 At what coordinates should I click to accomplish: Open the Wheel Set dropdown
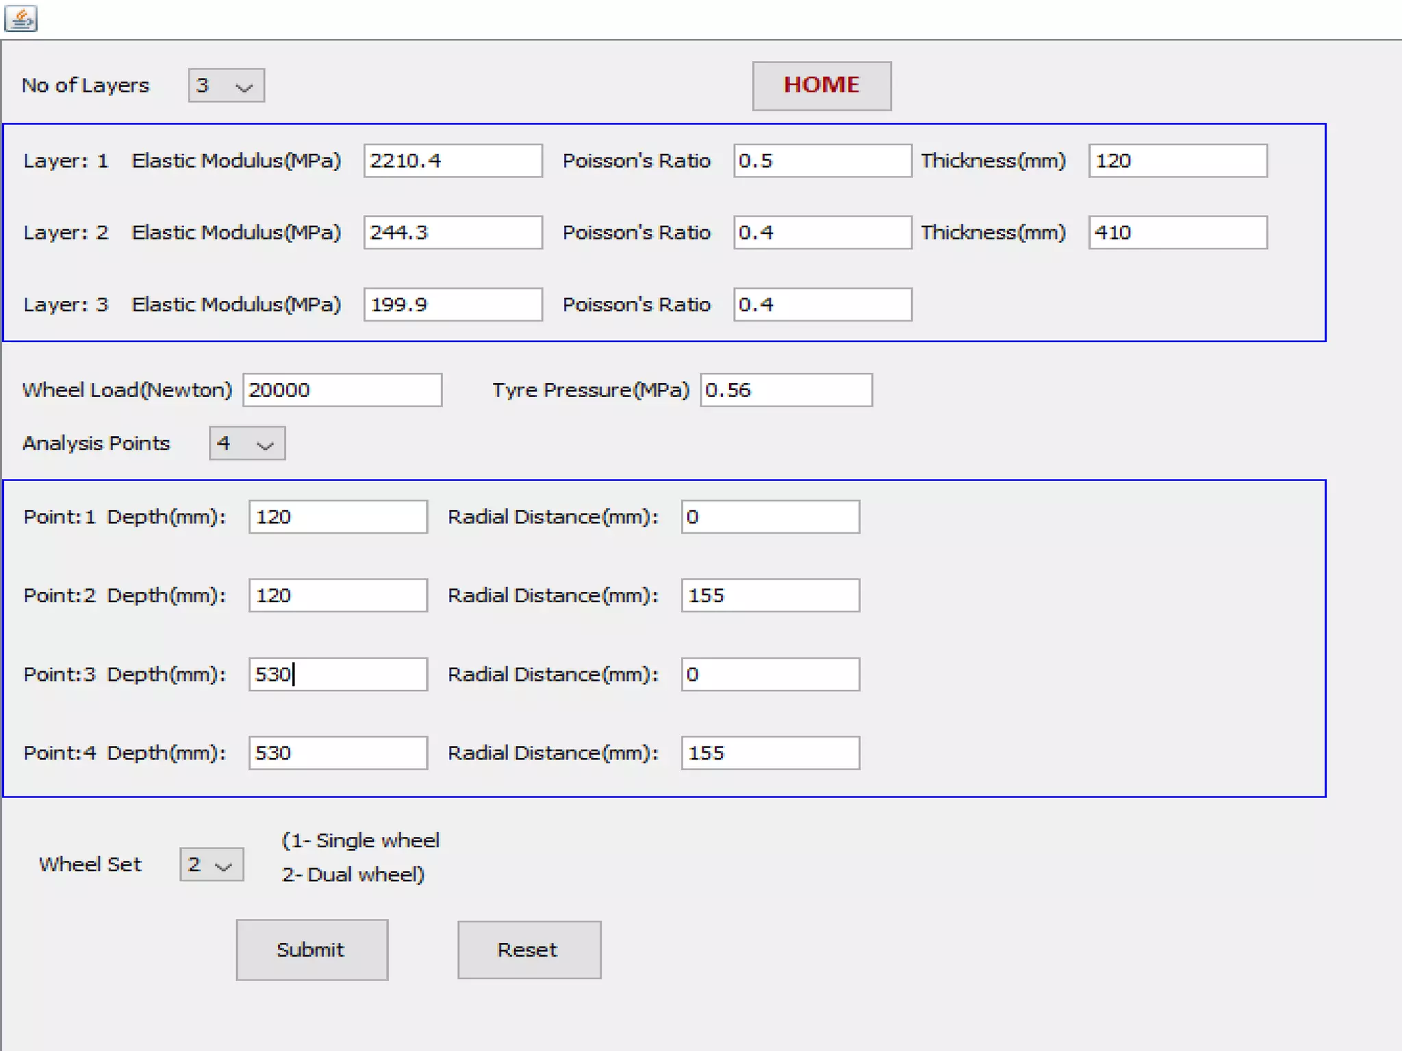[211, 865]
